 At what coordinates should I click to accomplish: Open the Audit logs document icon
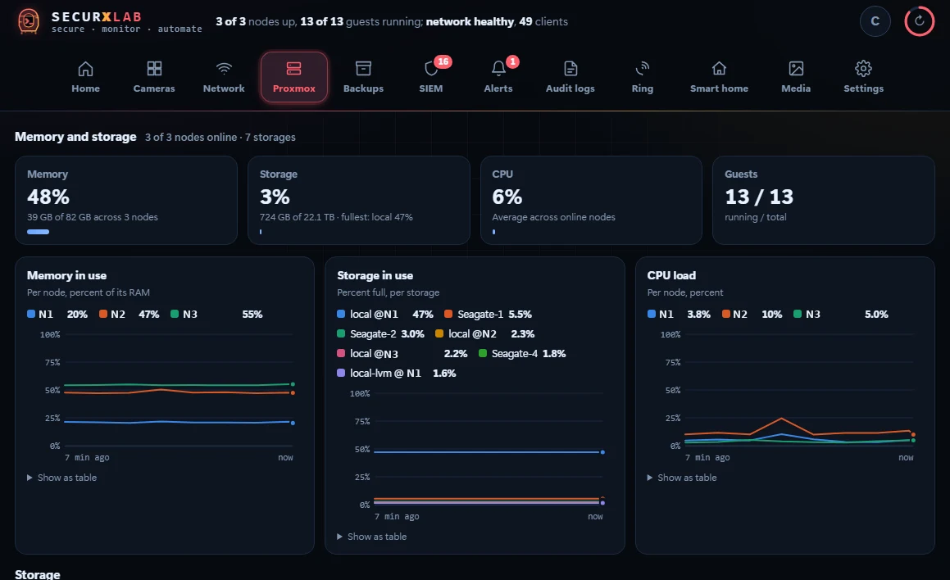click(x=570, y=69)
